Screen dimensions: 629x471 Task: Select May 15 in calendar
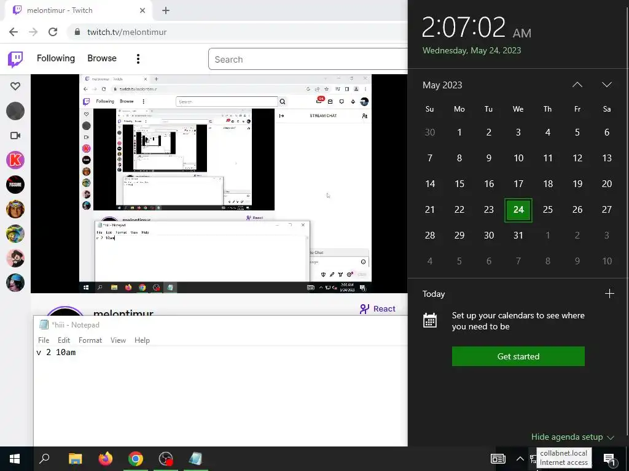point(459,184)
